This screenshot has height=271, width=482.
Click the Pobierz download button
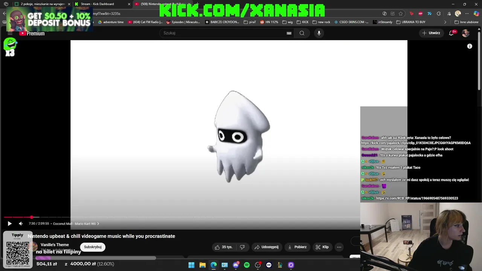click(x=297, y=247)
